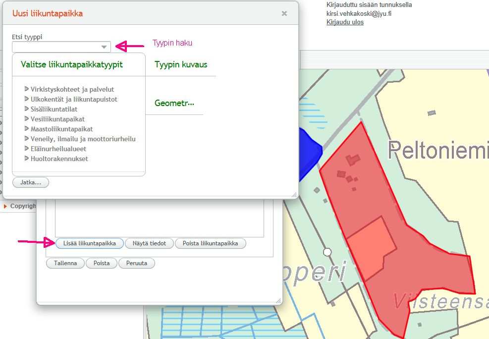Follow the Kirjaudu ulos link
This screenshot has width=489, height=339.
345,22
